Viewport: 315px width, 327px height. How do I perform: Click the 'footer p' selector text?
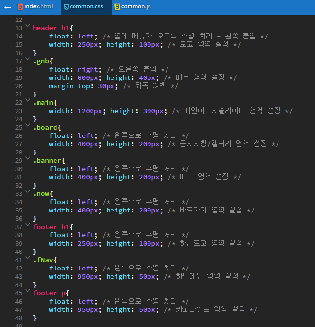(x=49, y=293)
